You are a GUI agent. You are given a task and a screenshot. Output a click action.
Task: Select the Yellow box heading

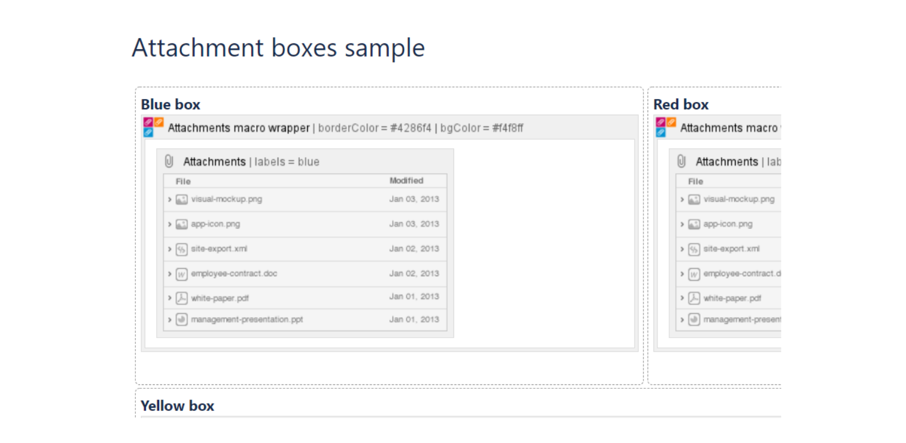tap(177, 406)
